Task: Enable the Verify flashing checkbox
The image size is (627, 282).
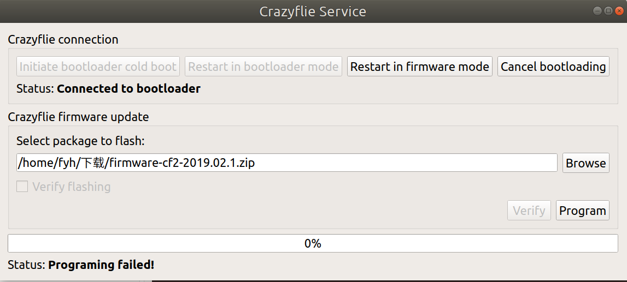Action: [22, 187]
